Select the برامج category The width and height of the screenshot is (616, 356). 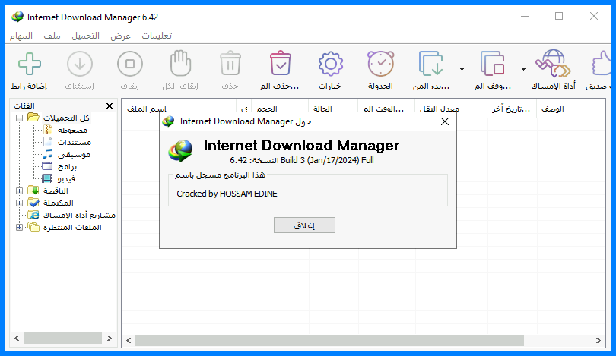(x=67, y=166)
